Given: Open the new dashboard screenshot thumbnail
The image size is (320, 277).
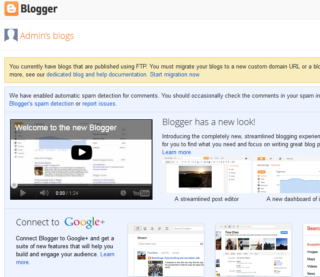Looking at the screenshot, I should (286, 175).
